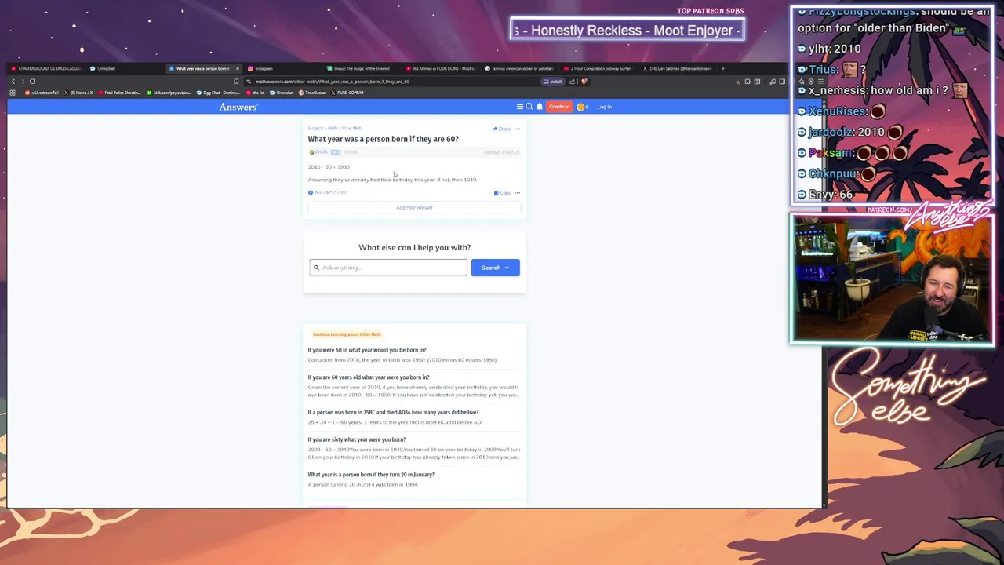
Task: Click Log in link
Action: (x=604, y=107)
